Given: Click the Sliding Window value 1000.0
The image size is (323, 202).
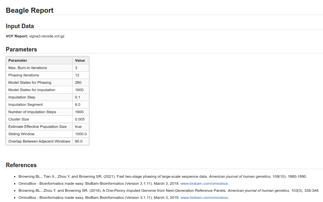Looking at the screenshot, I should 81,134.
